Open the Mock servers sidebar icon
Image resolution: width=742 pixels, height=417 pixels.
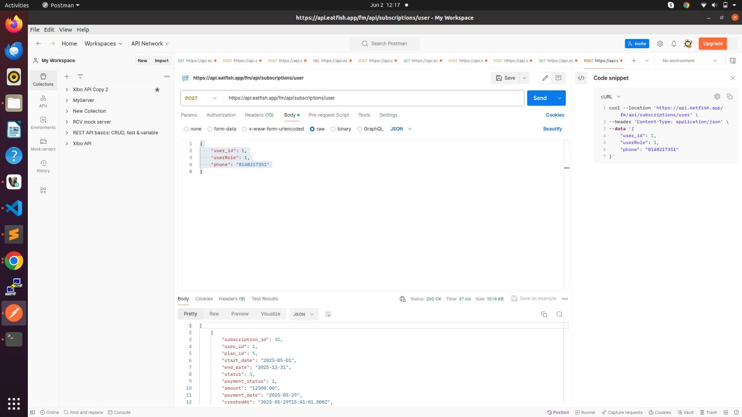(43, 145)
